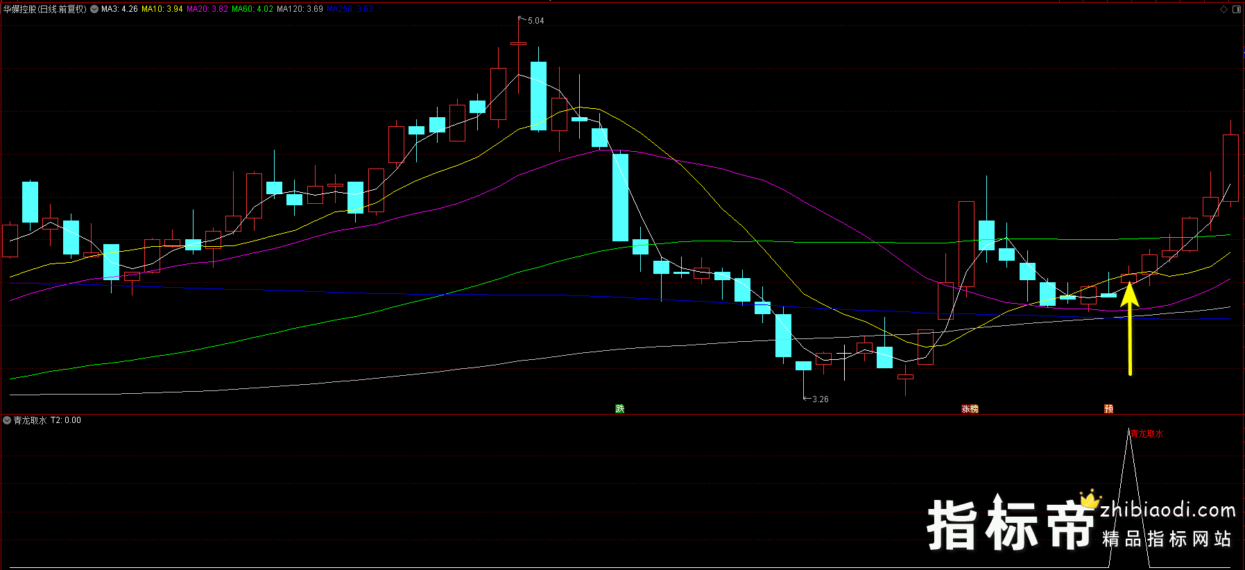Click the 预 forecast event marker

[1109, 409]
